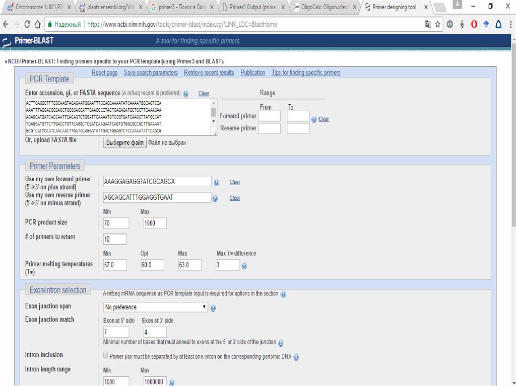
Task: Click Tips for finding specific primers link
Action: pos(306,73)
